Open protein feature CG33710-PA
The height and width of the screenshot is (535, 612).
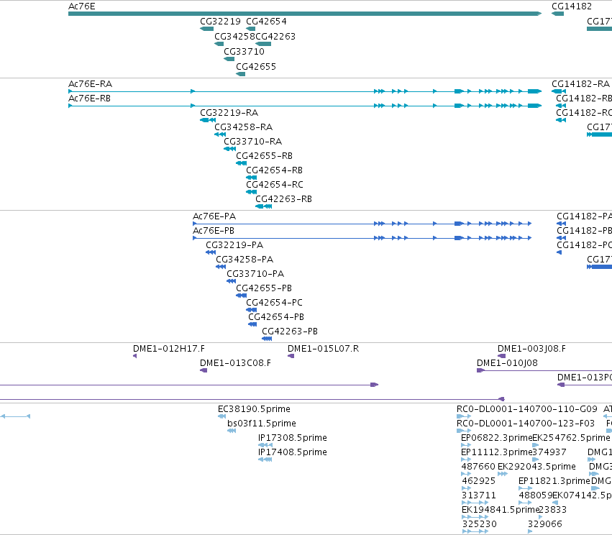[232, 281]
